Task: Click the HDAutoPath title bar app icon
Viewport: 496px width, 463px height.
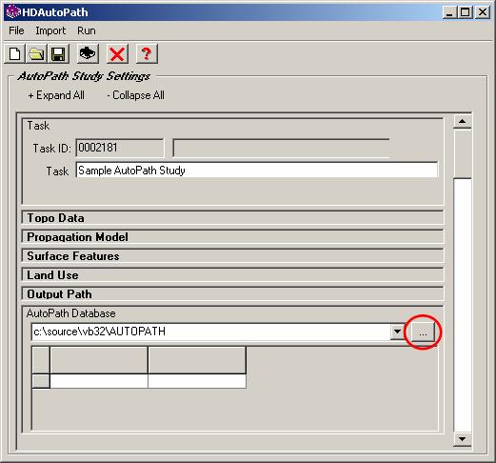Action: click(13, 12)
